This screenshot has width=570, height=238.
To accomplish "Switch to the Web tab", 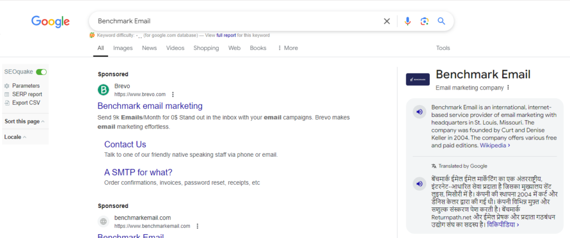I will click(x=234, y=48).
